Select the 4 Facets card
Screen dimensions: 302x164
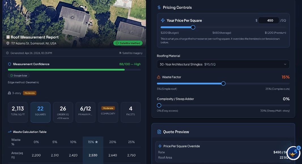tap(131, 112)
